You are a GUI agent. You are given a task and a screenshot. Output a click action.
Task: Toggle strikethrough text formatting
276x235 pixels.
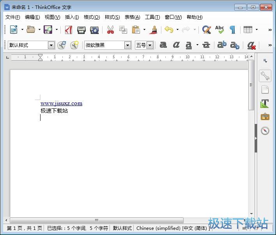[x=206, y=45]
